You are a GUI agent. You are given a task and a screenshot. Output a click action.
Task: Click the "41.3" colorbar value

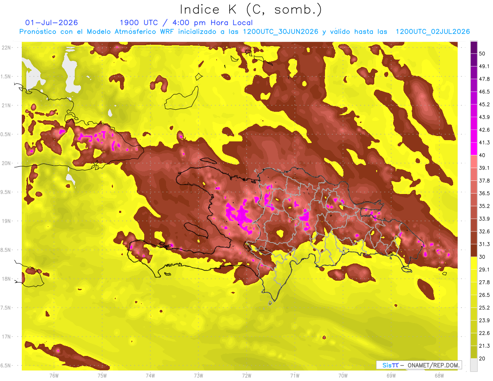pos(484,143)
